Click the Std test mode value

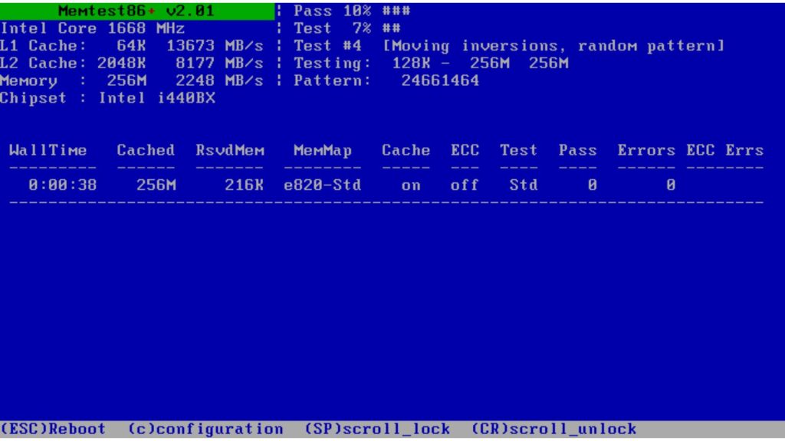(523, 185)
